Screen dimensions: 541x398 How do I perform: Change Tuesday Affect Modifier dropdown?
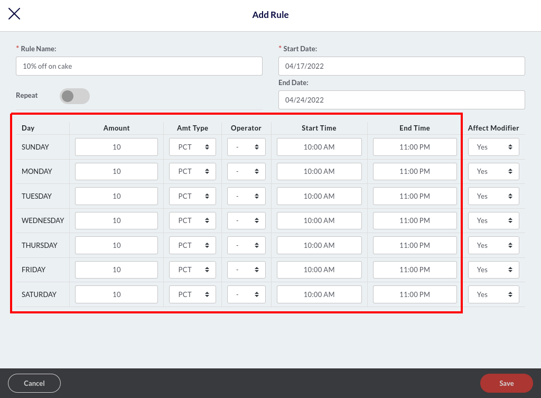click(x=493, y=196)
